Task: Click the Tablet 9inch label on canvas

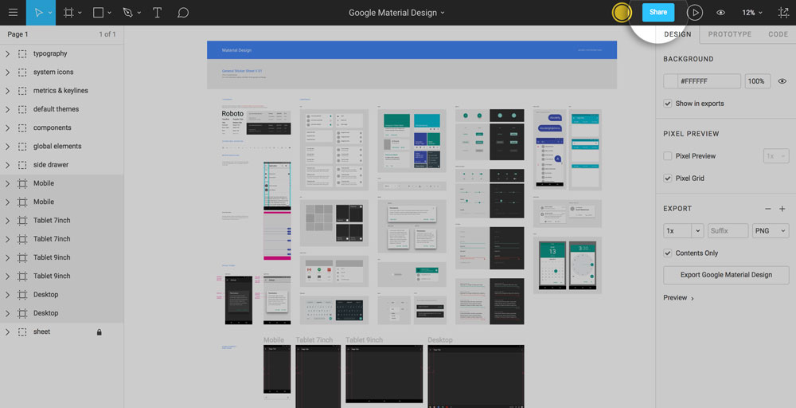Action: [364, 340]
